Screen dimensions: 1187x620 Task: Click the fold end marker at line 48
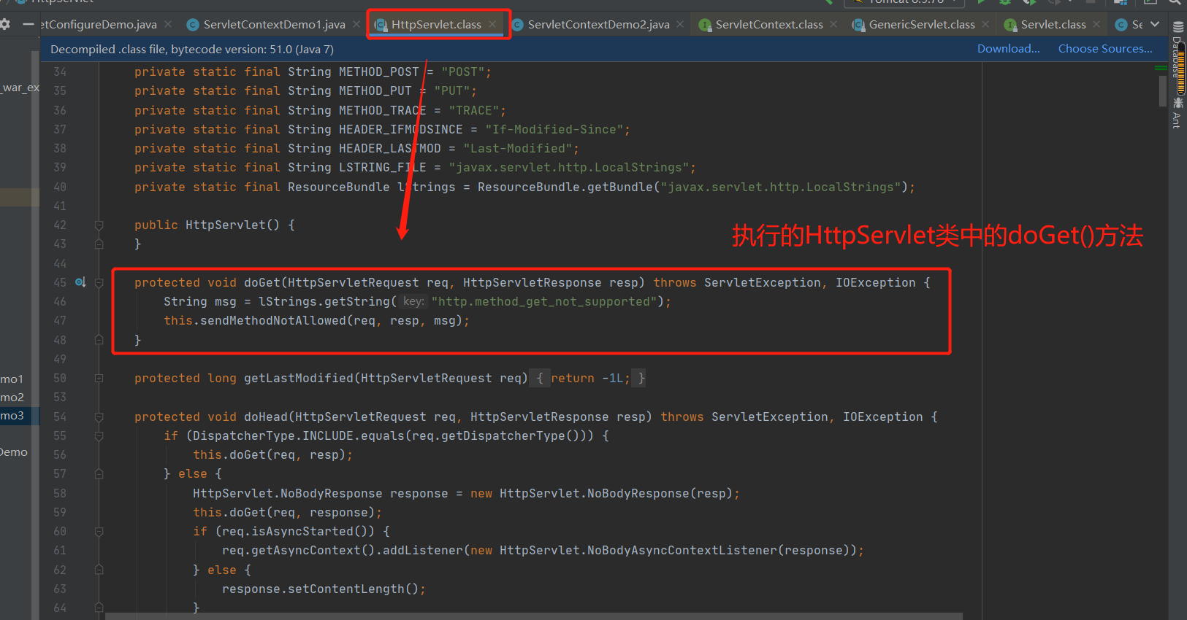(99, 340)
